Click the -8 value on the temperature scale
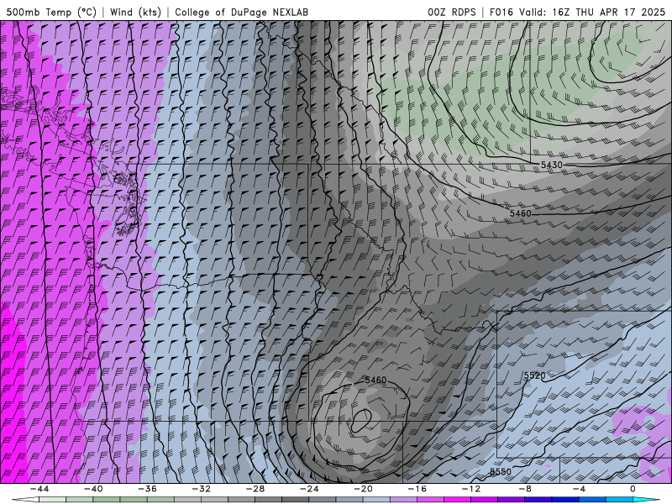This screenshot has height=504, width=672. click(525, 489)
